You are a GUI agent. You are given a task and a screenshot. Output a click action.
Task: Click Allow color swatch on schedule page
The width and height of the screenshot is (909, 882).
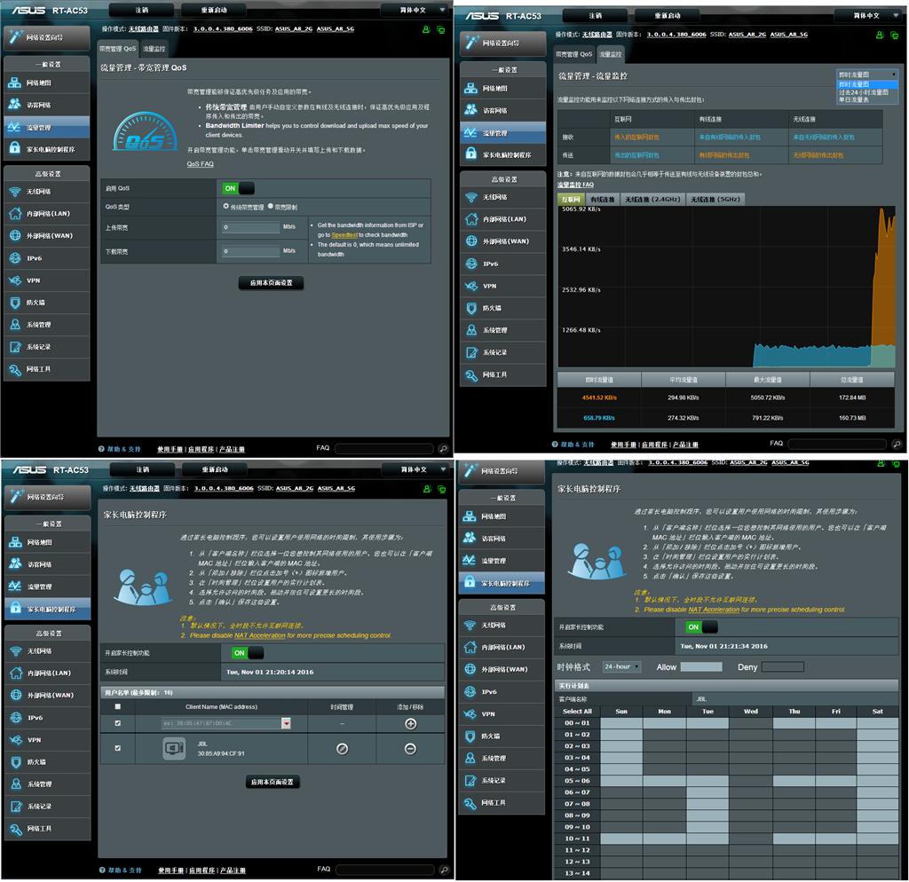[x=701, y=667]
